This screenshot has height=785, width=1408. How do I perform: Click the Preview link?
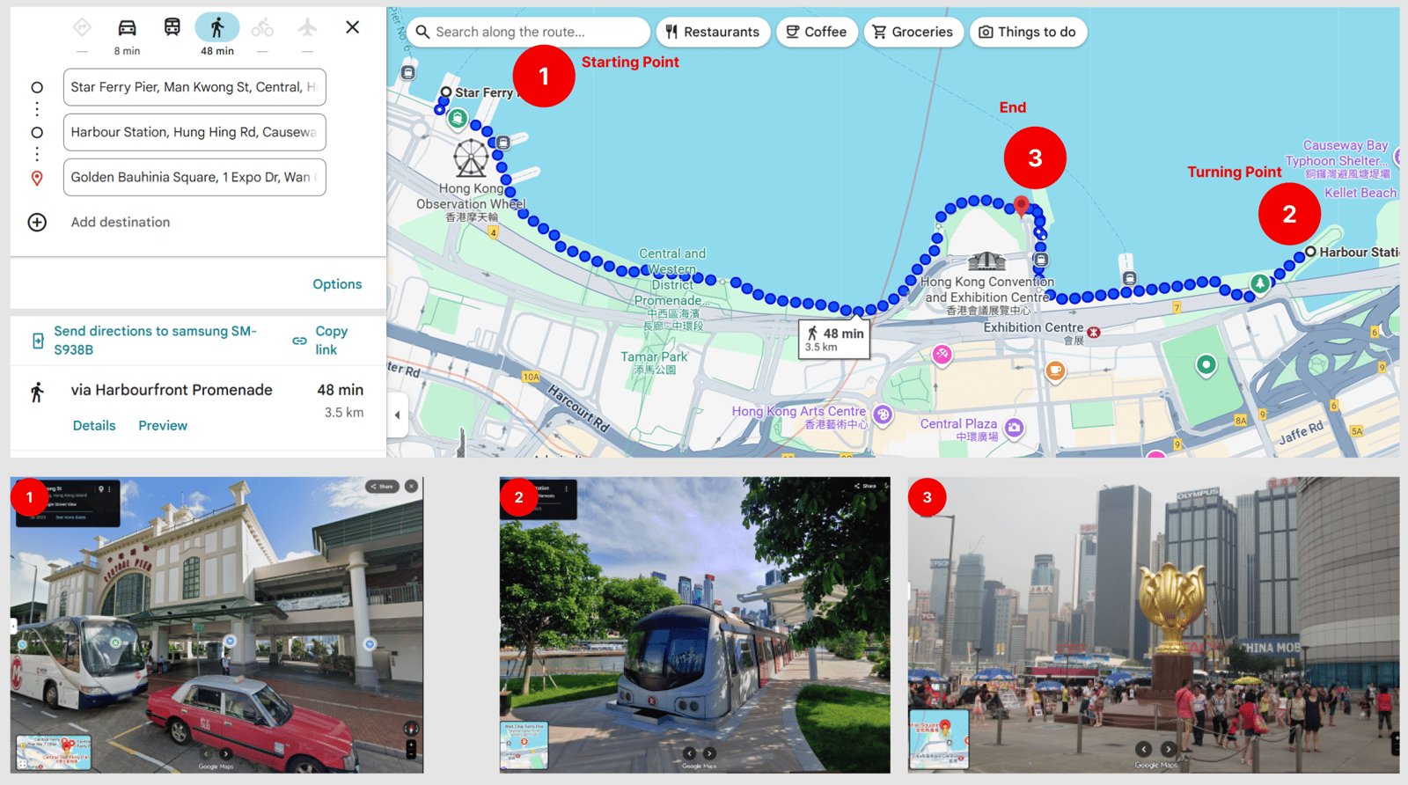163,426
